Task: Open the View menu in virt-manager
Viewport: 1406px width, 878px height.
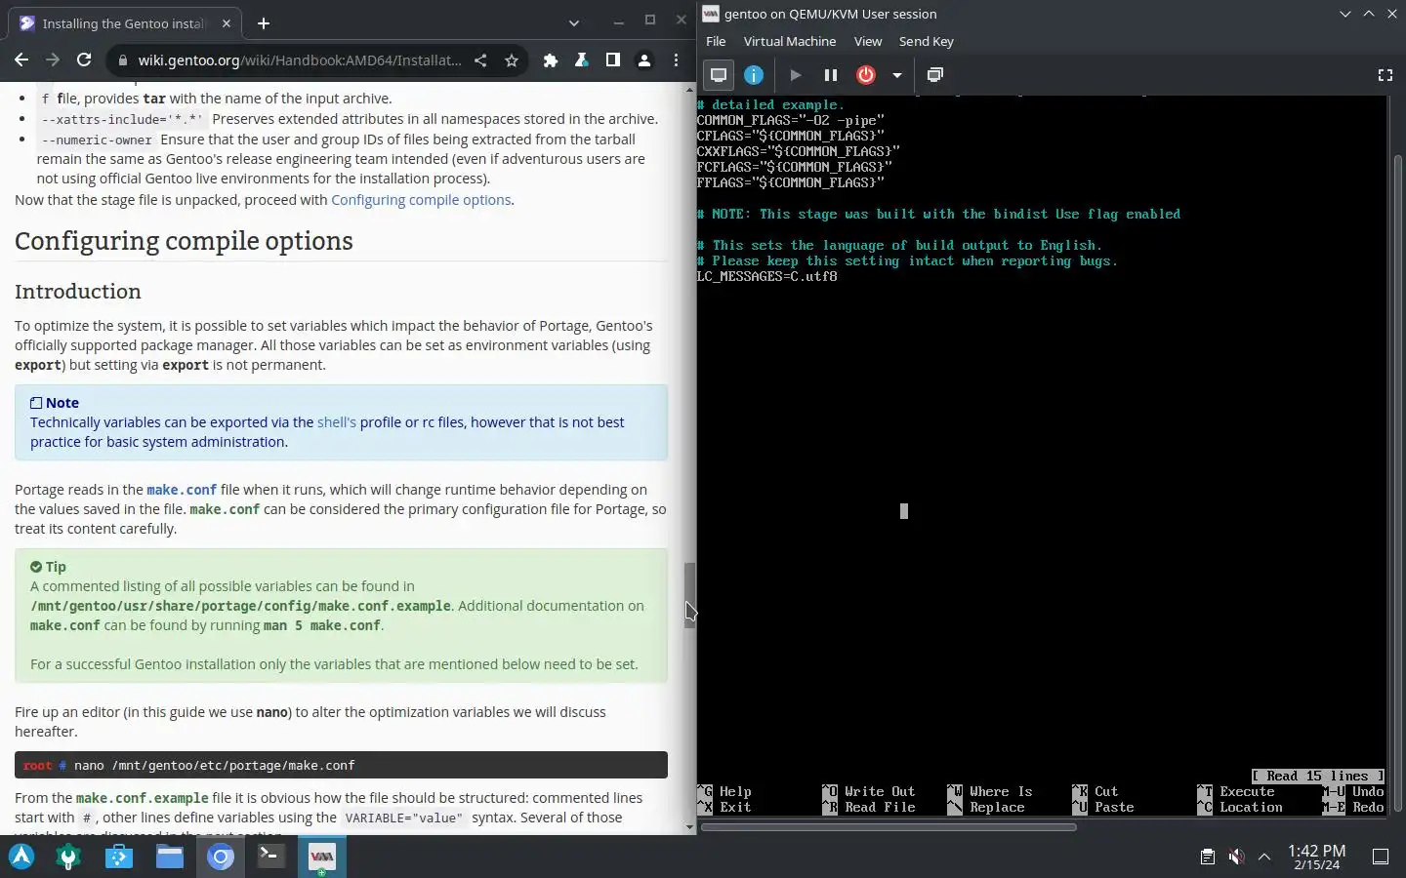Action: [x=867, y=41]
